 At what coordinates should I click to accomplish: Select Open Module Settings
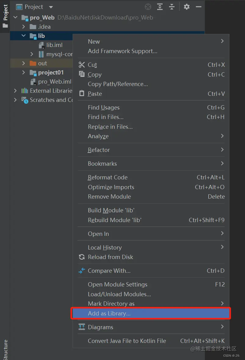pos(117,285)
